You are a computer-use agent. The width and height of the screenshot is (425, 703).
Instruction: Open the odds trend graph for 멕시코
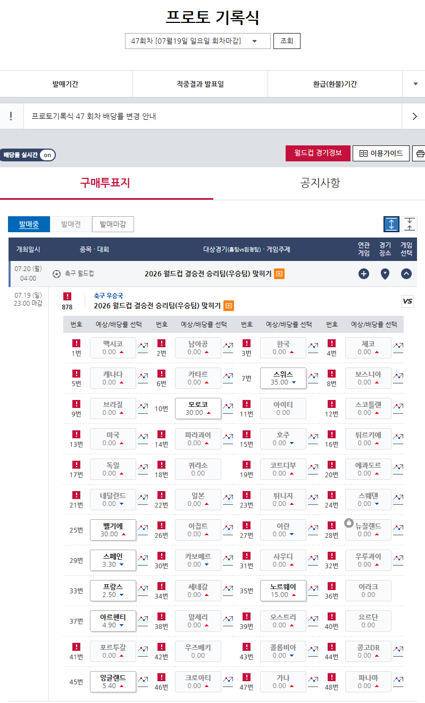coord(143,348)
